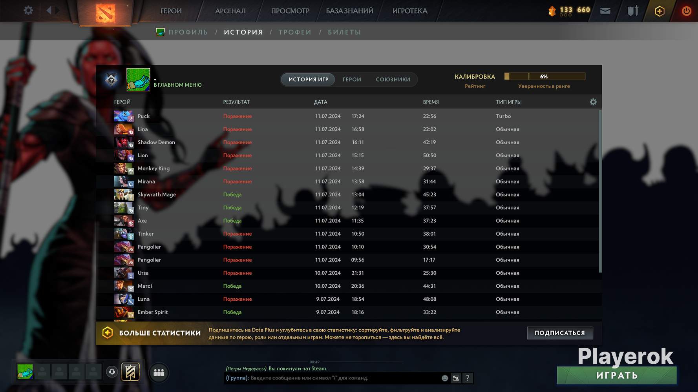The height and width of the screenshot is (392, 698).
Task: Click the profile avatar in history panel
Action: pyautogui.click(x=138, y=80)
